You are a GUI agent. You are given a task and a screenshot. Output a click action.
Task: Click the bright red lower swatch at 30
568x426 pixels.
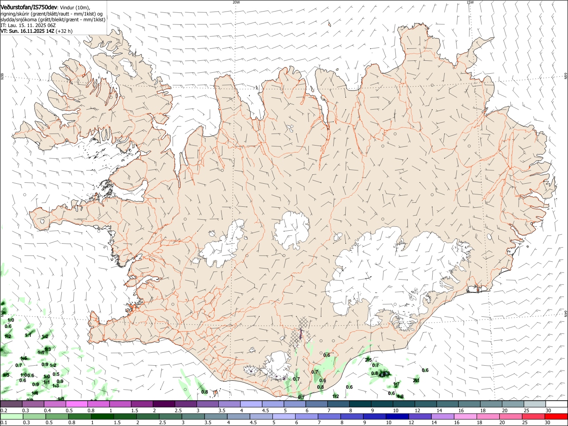pyautogui.click(x=556, y=416)
